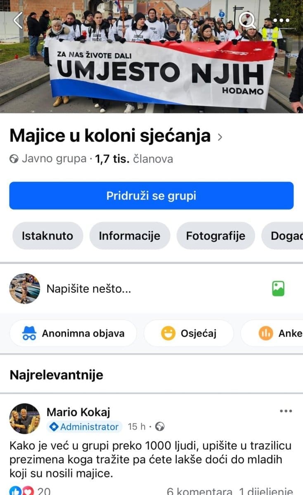
Task: Join the group with Pridruži se grupi
Action: coord(151,196)
